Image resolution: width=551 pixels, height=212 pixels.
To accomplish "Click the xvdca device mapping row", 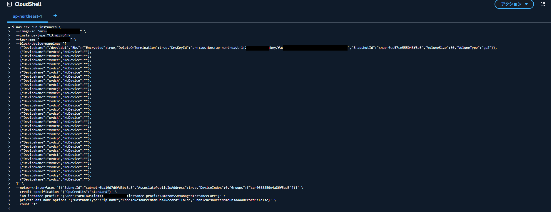I will tap(56, 52).
